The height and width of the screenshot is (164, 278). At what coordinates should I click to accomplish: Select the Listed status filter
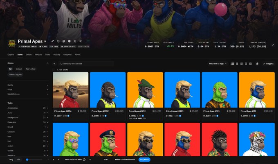coord(19,69)
